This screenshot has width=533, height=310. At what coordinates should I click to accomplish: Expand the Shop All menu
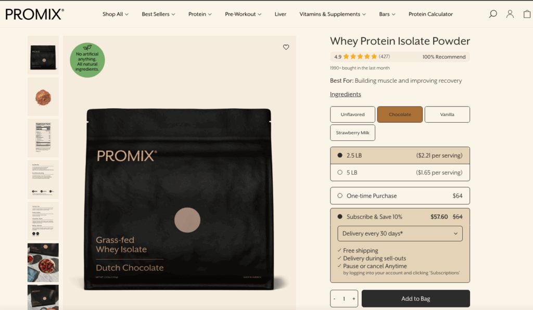click(x=115, y=14)
